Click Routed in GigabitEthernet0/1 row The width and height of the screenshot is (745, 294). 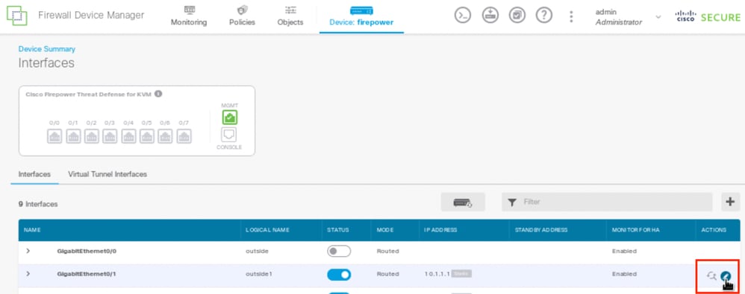click(387, 274)
